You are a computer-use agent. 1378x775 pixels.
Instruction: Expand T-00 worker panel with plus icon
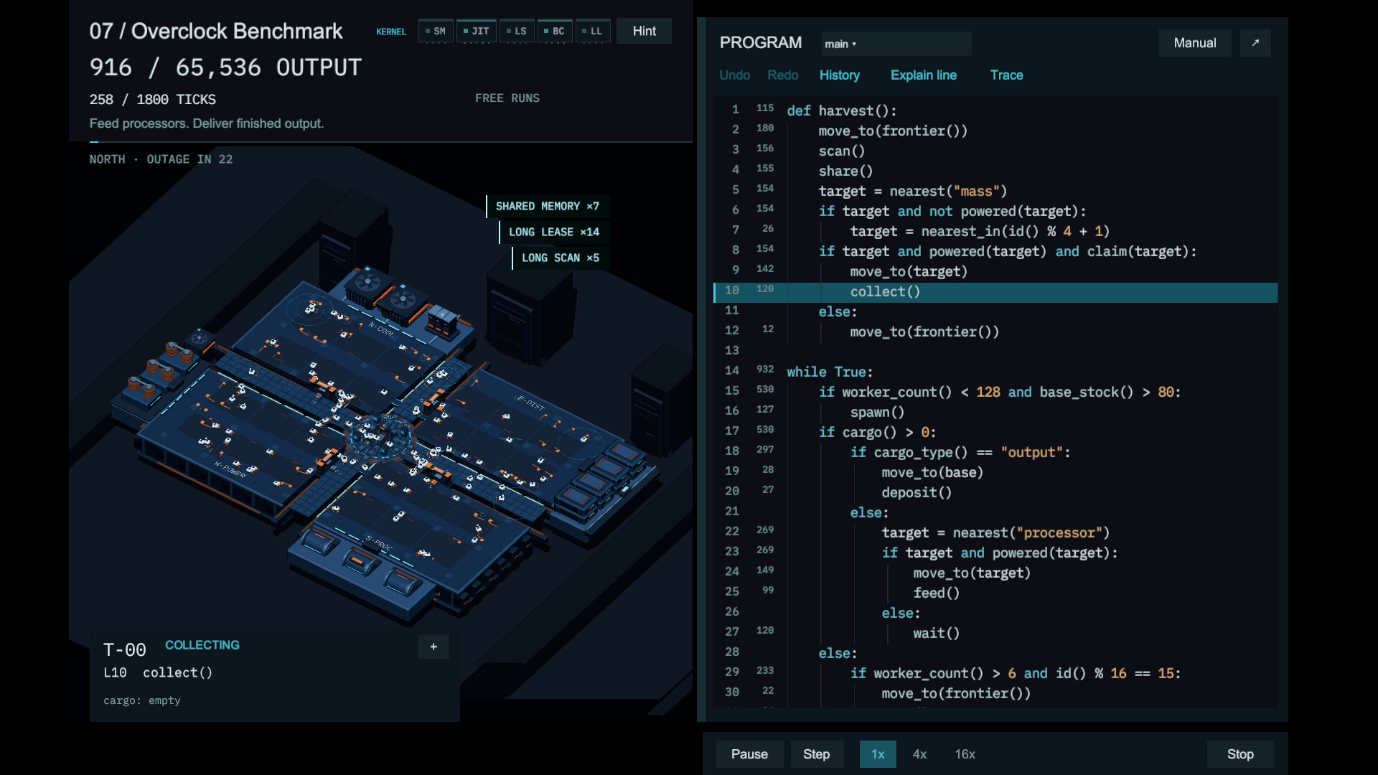433,647
